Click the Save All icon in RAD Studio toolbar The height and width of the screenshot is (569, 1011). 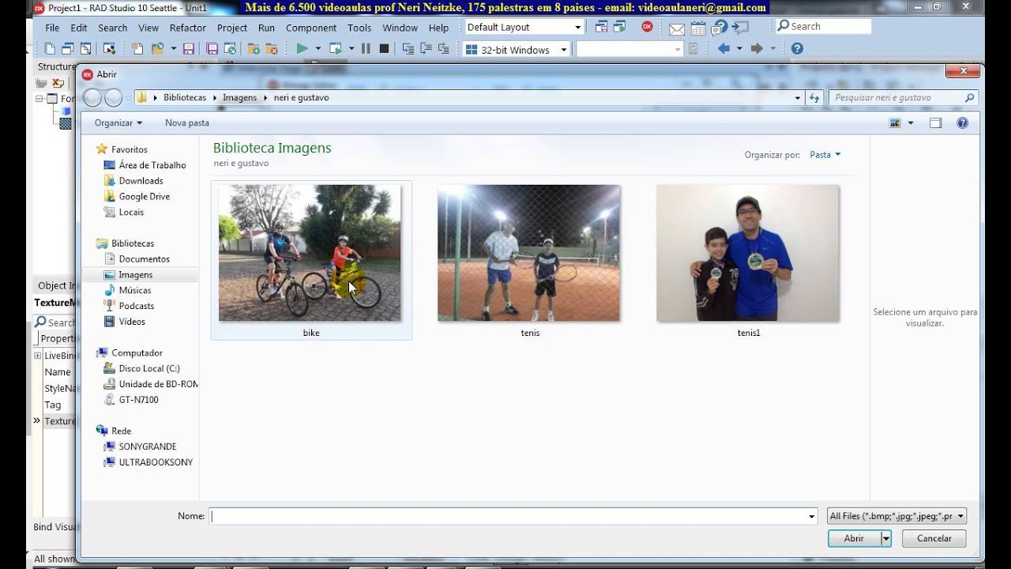212,49
